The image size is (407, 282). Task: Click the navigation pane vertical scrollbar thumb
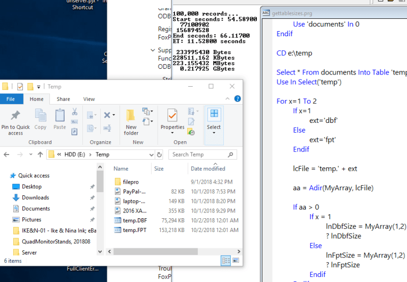coord(100,182)
